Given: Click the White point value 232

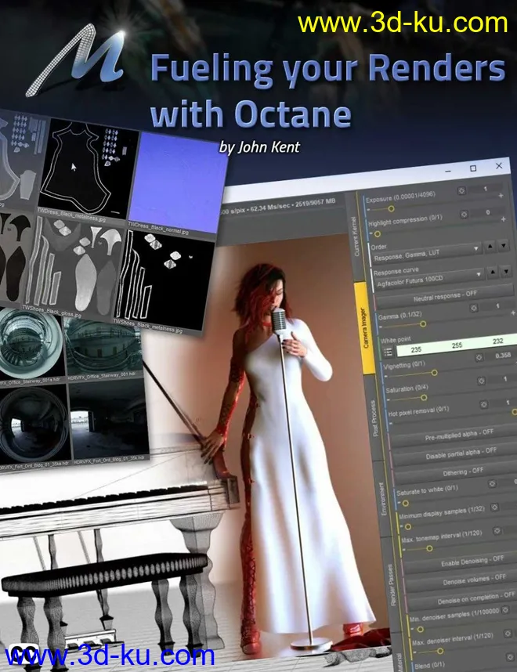Looking at the screenshot, I should pyautogui.click(x=497, y=341).
